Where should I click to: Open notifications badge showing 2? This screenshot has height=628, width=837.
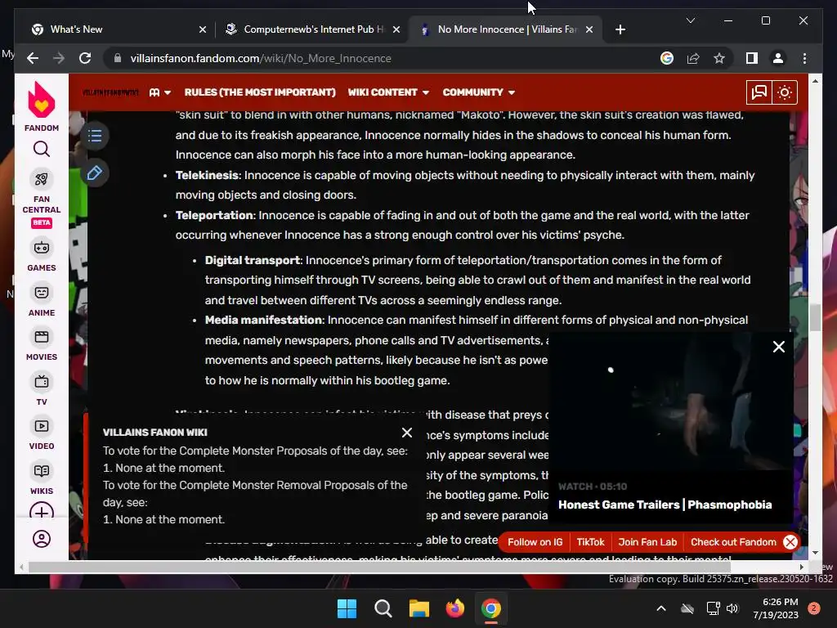pyautogui.click(x=813, y=608)
